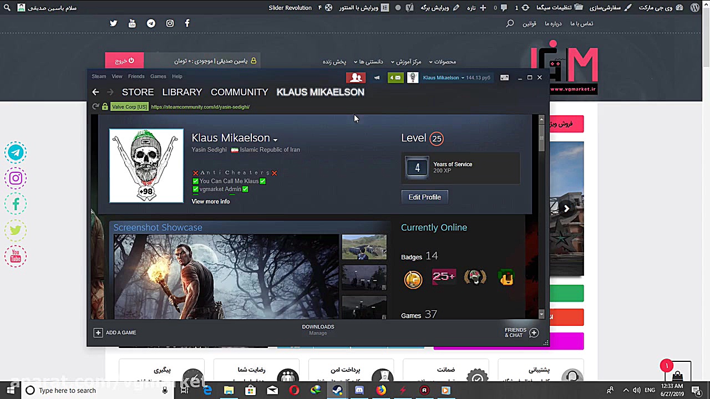This screenshot has width=710, height=399.
Task: Go back using Steam's back arrow
Action: click(95, 92)
